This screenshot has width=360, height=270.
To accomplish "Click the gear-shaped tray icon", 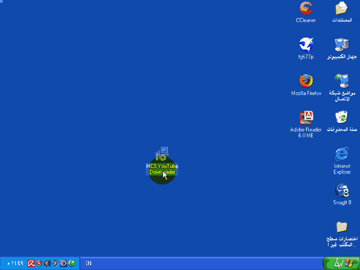I will pyautogui.click(x=63, y=263).
